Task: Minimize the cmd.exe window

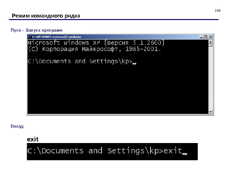Action: (201, 37)
